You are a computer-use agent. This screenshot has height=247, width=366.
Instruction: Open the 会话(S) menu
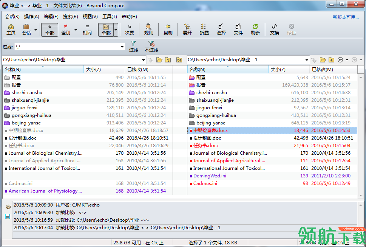pyautogui.click(x=12, y=17)
